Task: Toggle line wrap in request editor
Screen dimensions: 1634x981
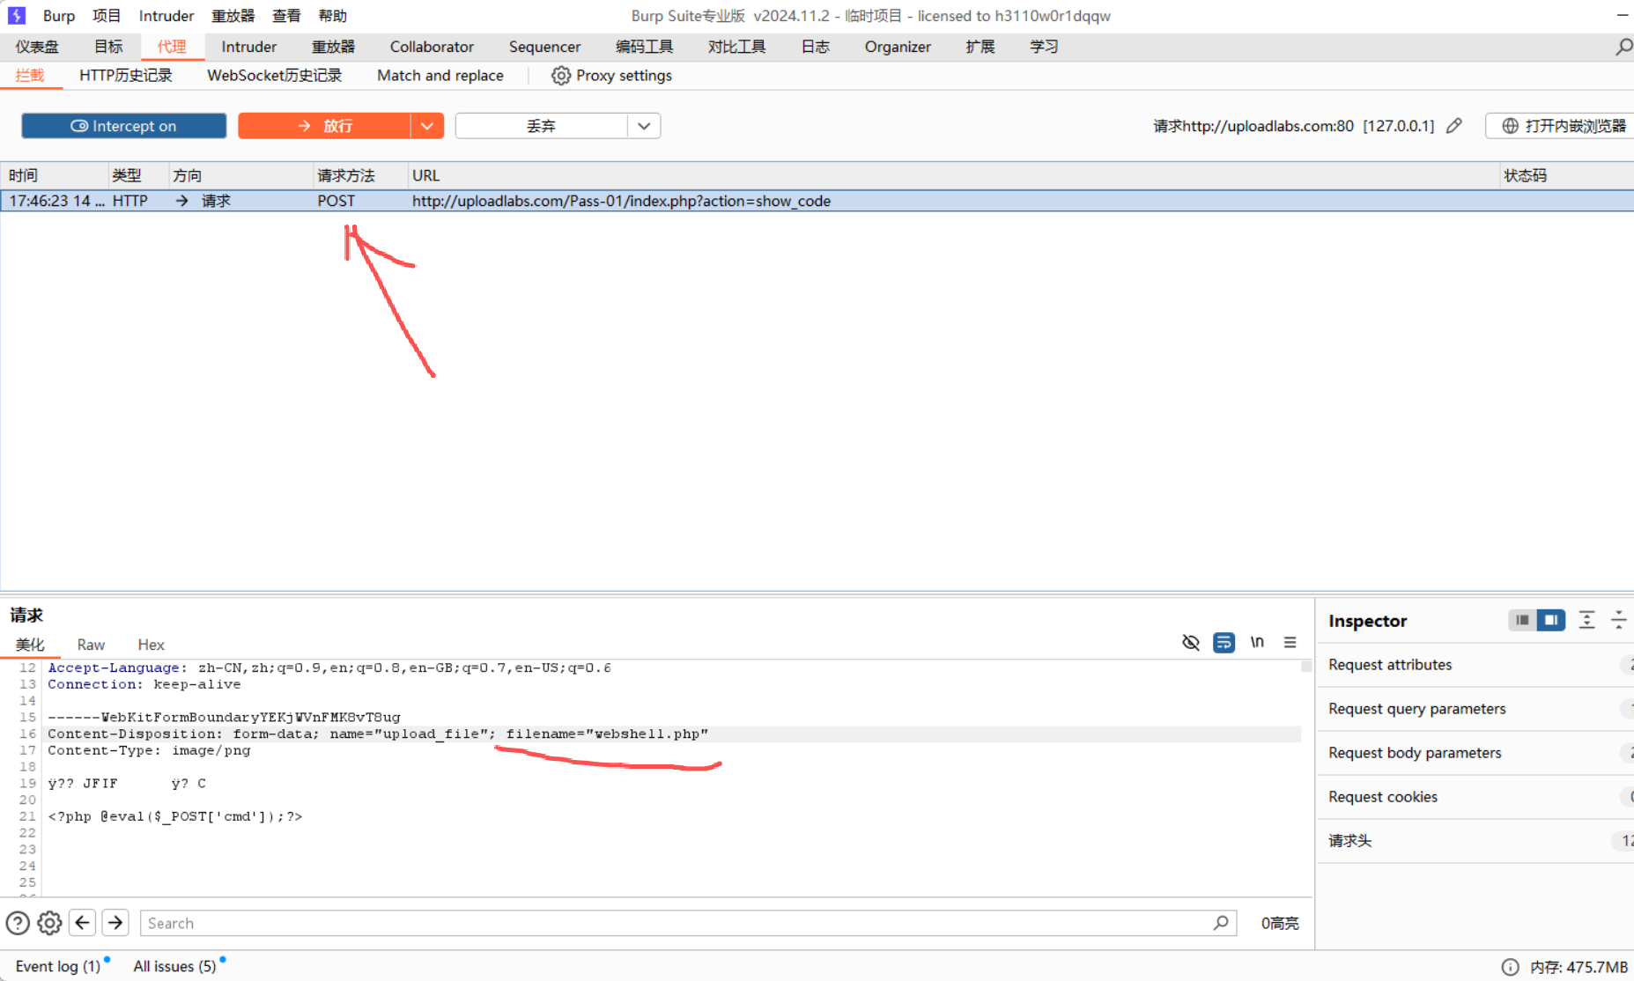Action: (1224, 642)
